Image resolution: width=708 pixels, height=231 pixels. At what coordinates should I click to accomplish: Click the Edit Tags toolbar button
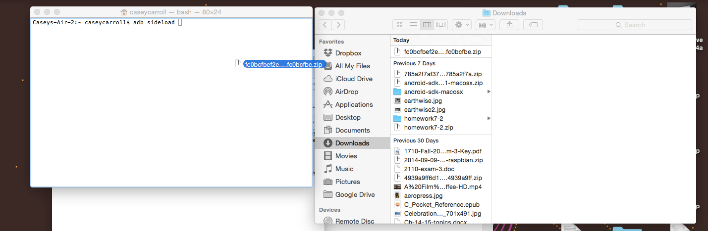click(x=533, y=25)
